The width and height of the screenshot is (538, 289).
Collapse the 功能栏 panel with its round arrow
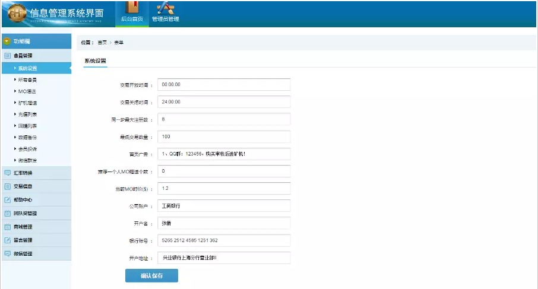click(7, 42)
